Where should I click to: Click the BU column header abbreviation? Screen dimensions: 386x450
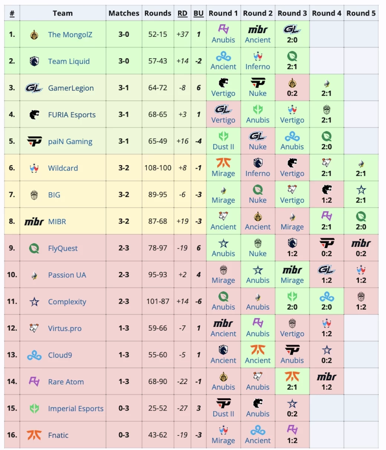(199, 13)
